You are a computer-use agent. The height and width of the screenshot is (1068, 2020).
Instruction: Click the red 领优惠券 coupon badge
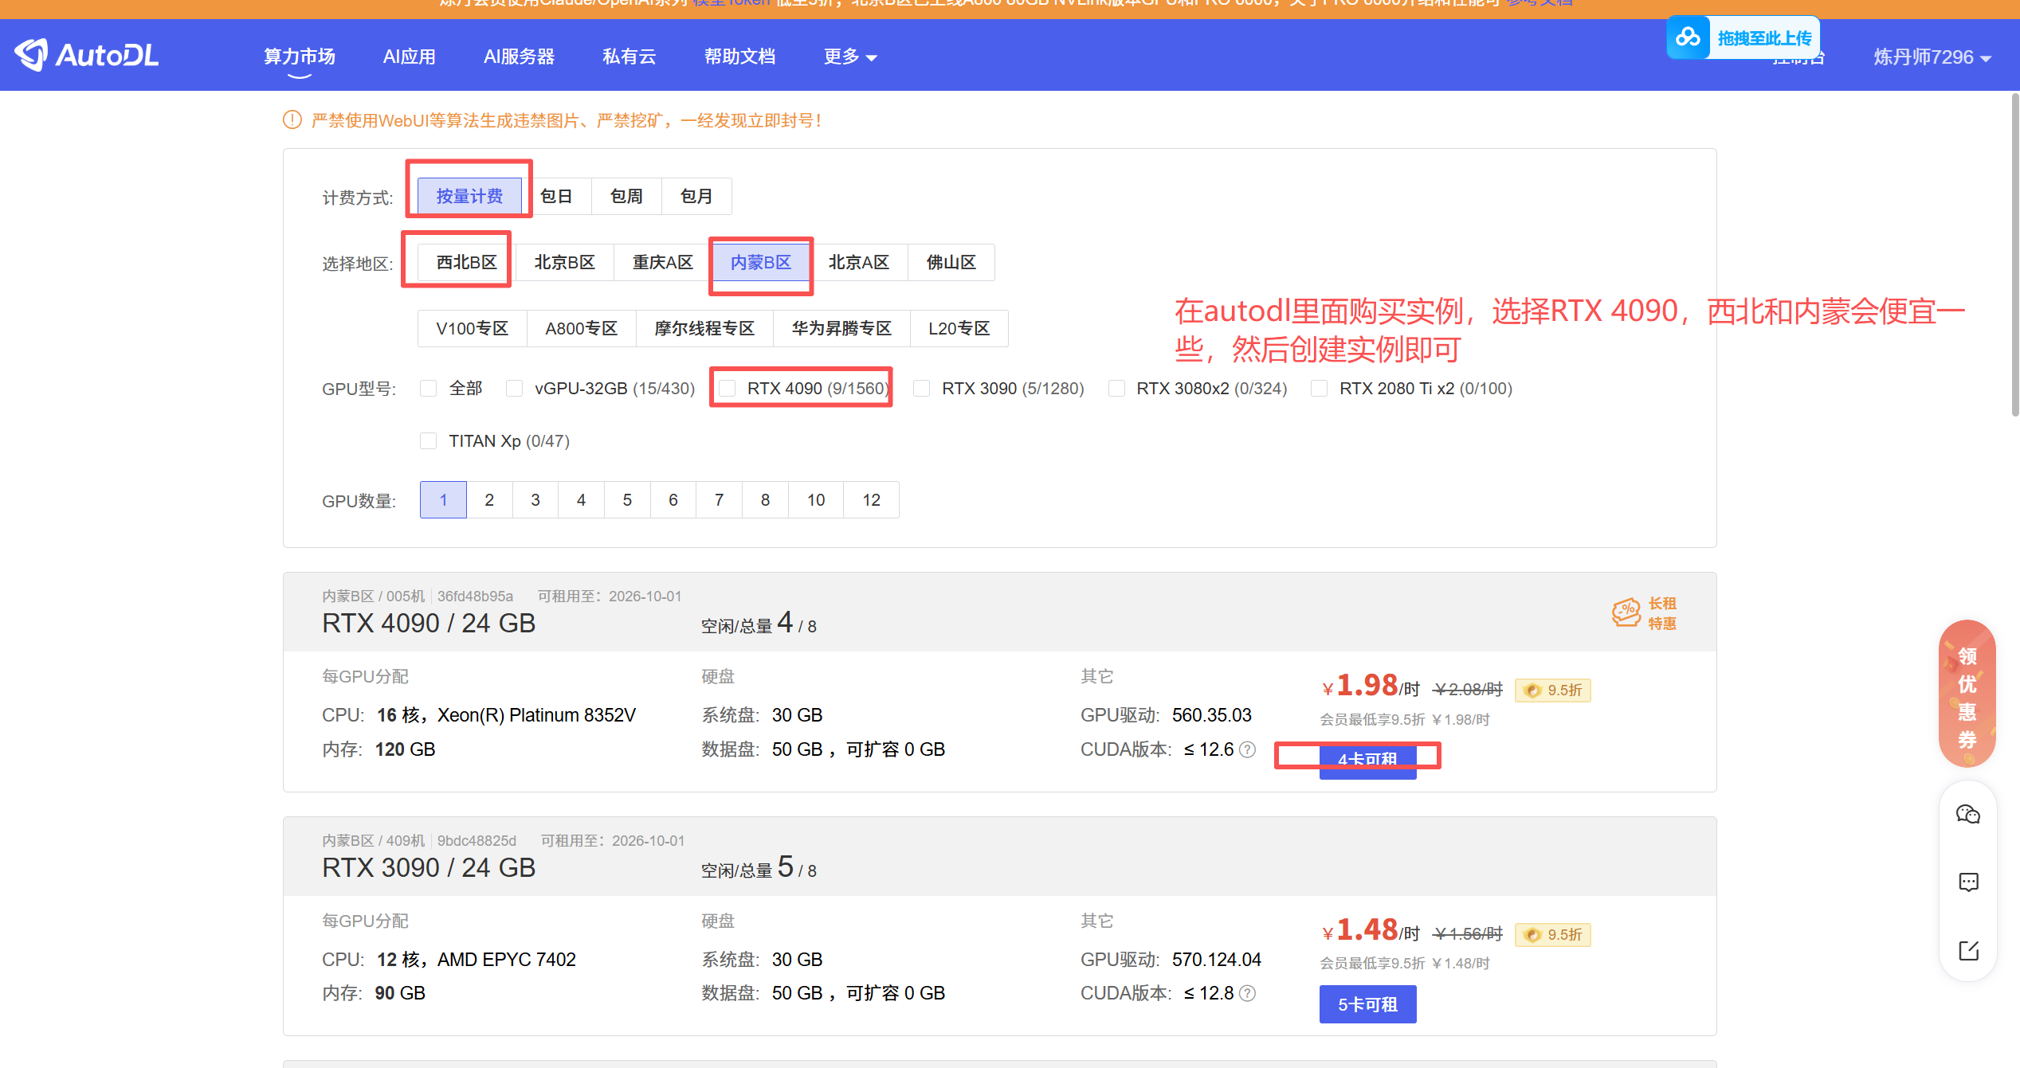1966,694
